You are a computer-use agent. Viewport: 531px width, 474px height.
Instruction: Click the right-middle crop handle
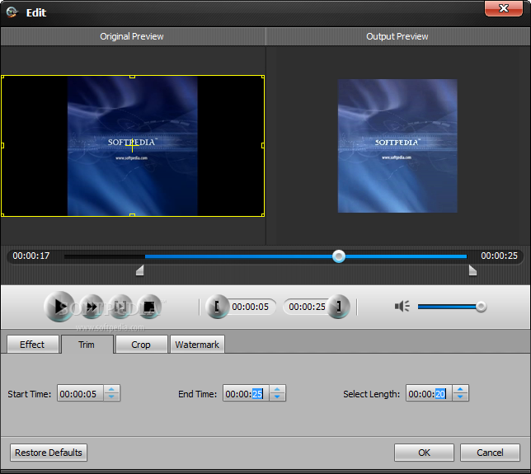coord(263,146)
